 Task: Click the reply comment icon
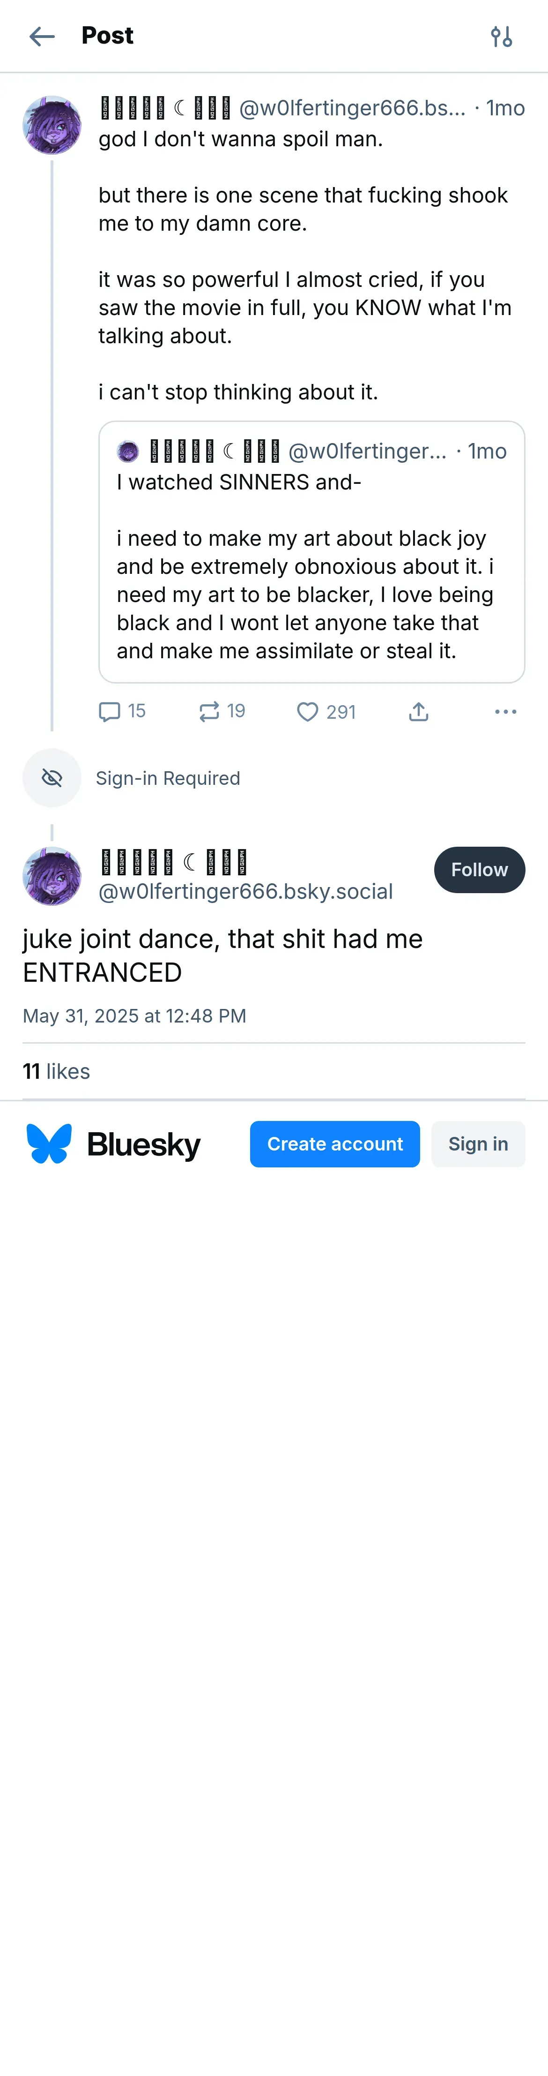tap(110, 712)
